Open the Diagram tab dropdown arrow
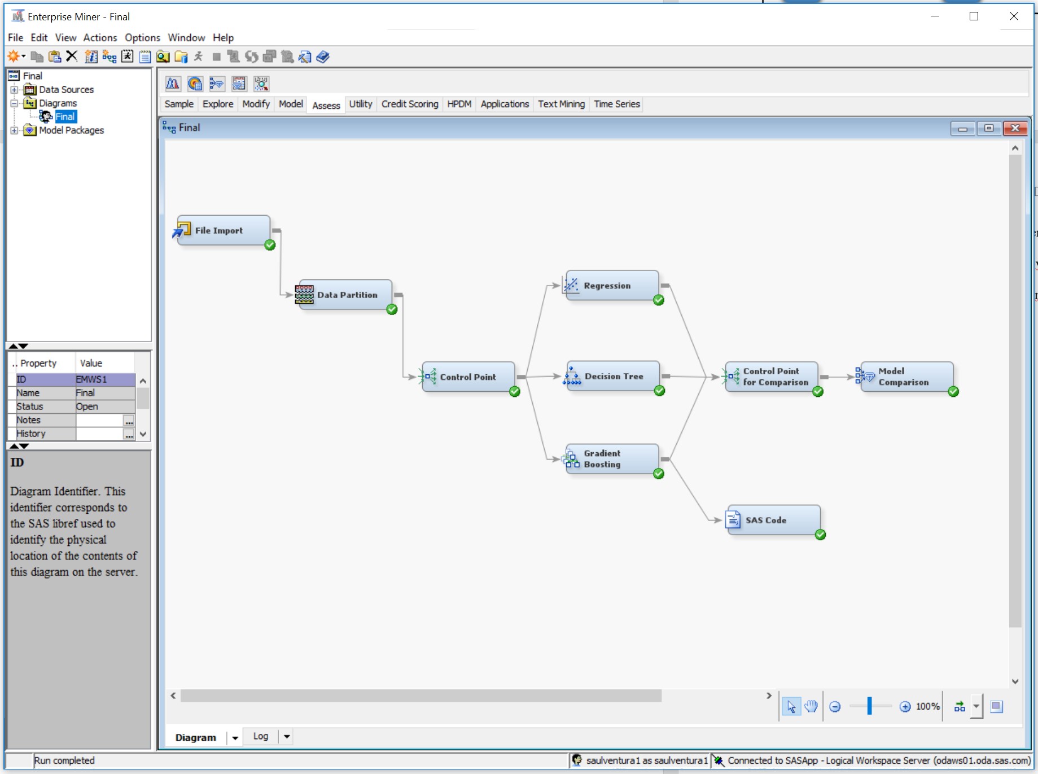The width and height of the screenshot is (1038, 774). click(235, 737)
